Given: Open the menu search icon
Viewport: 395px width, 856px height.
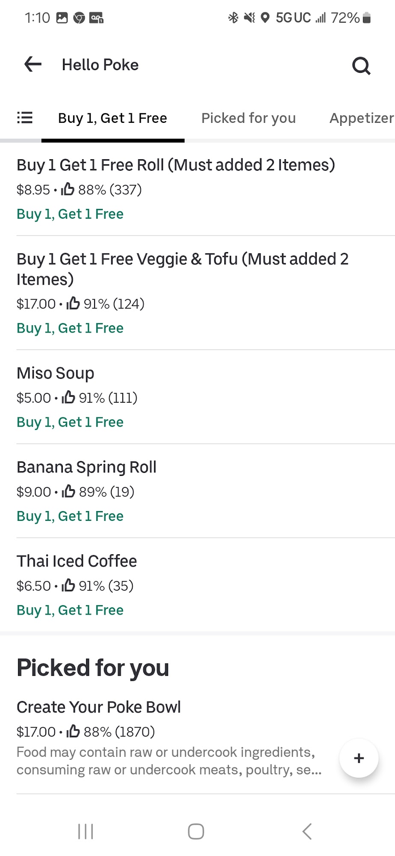Looking at the screenshot, I should pyautogui.click(x=361, y=65).
